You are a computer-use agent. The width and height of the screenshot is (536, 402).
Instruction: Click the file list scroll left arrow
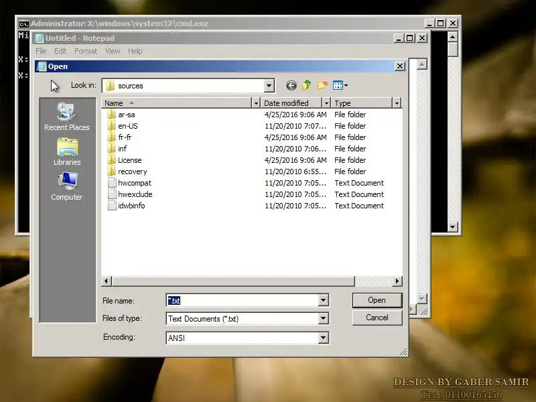(x=106, y=281)
